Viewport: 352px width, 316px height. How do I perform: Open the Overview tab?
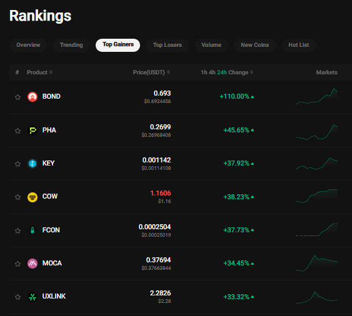(x=28, y=45)
